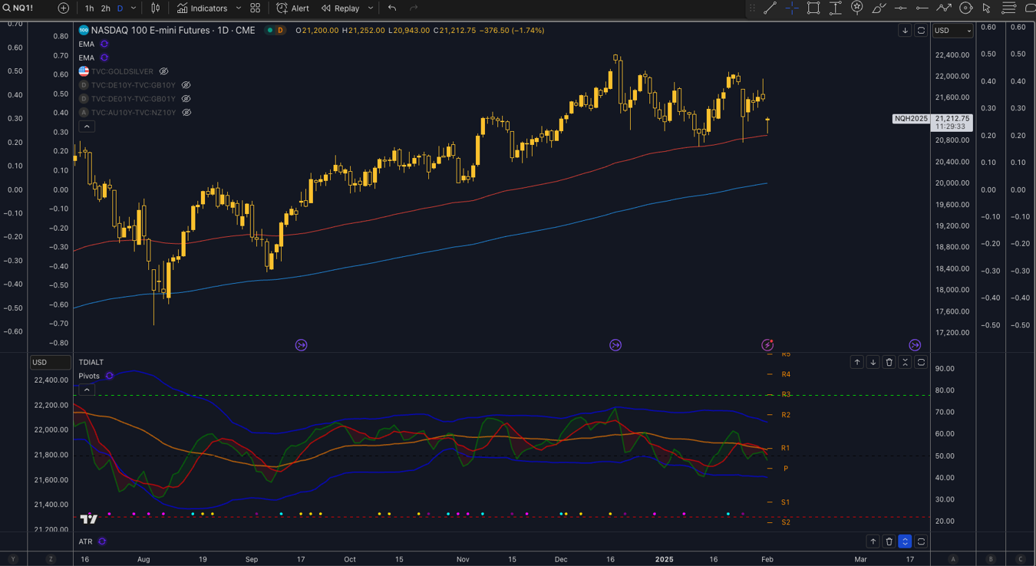
Task: Click the S1 pivot level label
Action: 786,502
